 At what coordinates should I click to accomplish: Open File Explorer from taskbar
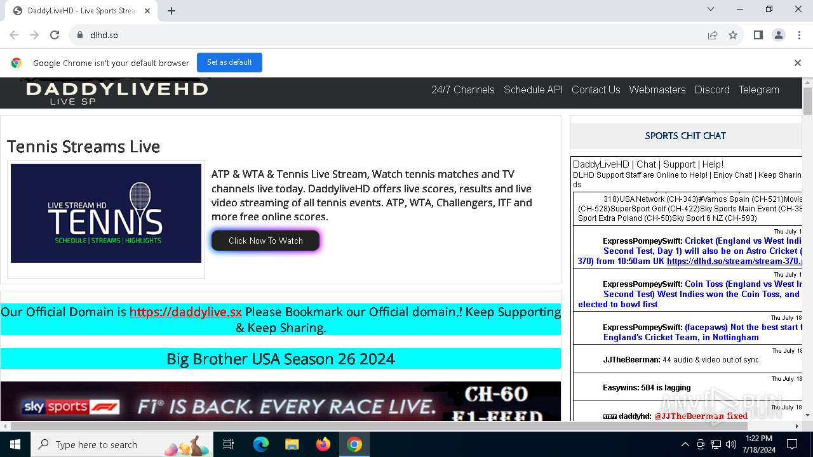pyautogui.click(x=292, y=444)
